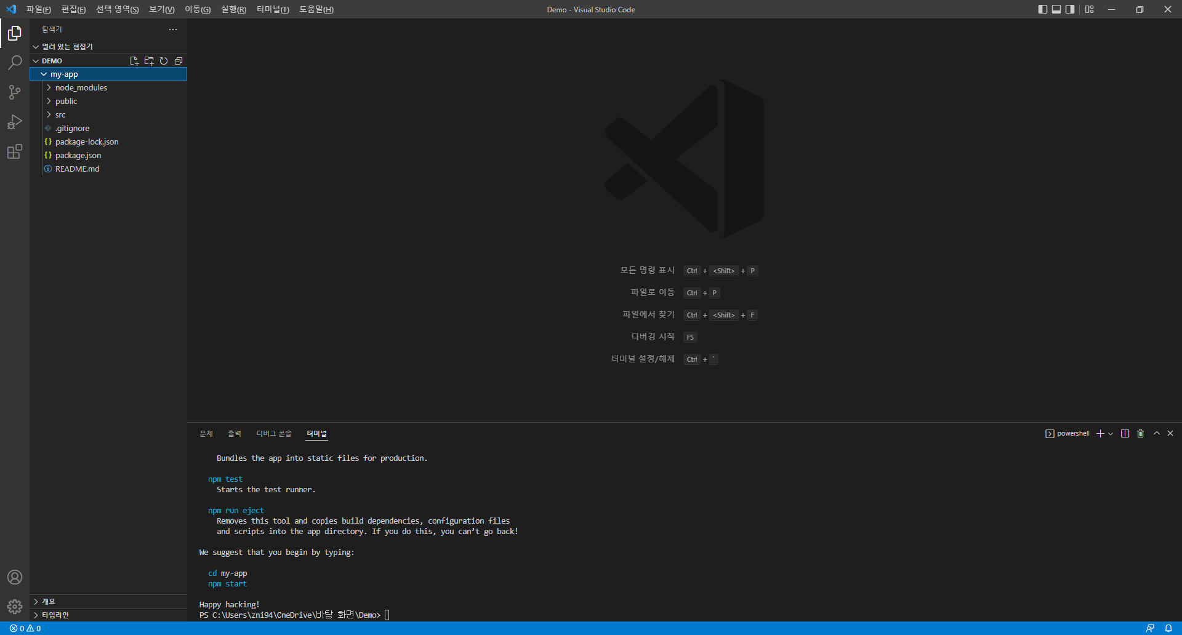
Task: Click the New Folder icon in DEMO header
Action: 149,61
